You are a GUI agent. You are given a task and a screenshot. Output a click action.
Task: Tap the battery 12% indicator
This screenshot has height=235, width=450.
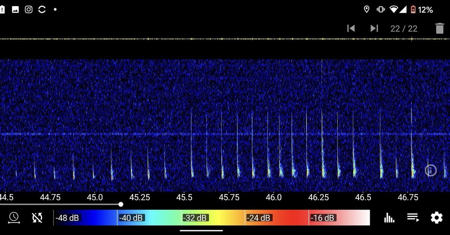422,10
